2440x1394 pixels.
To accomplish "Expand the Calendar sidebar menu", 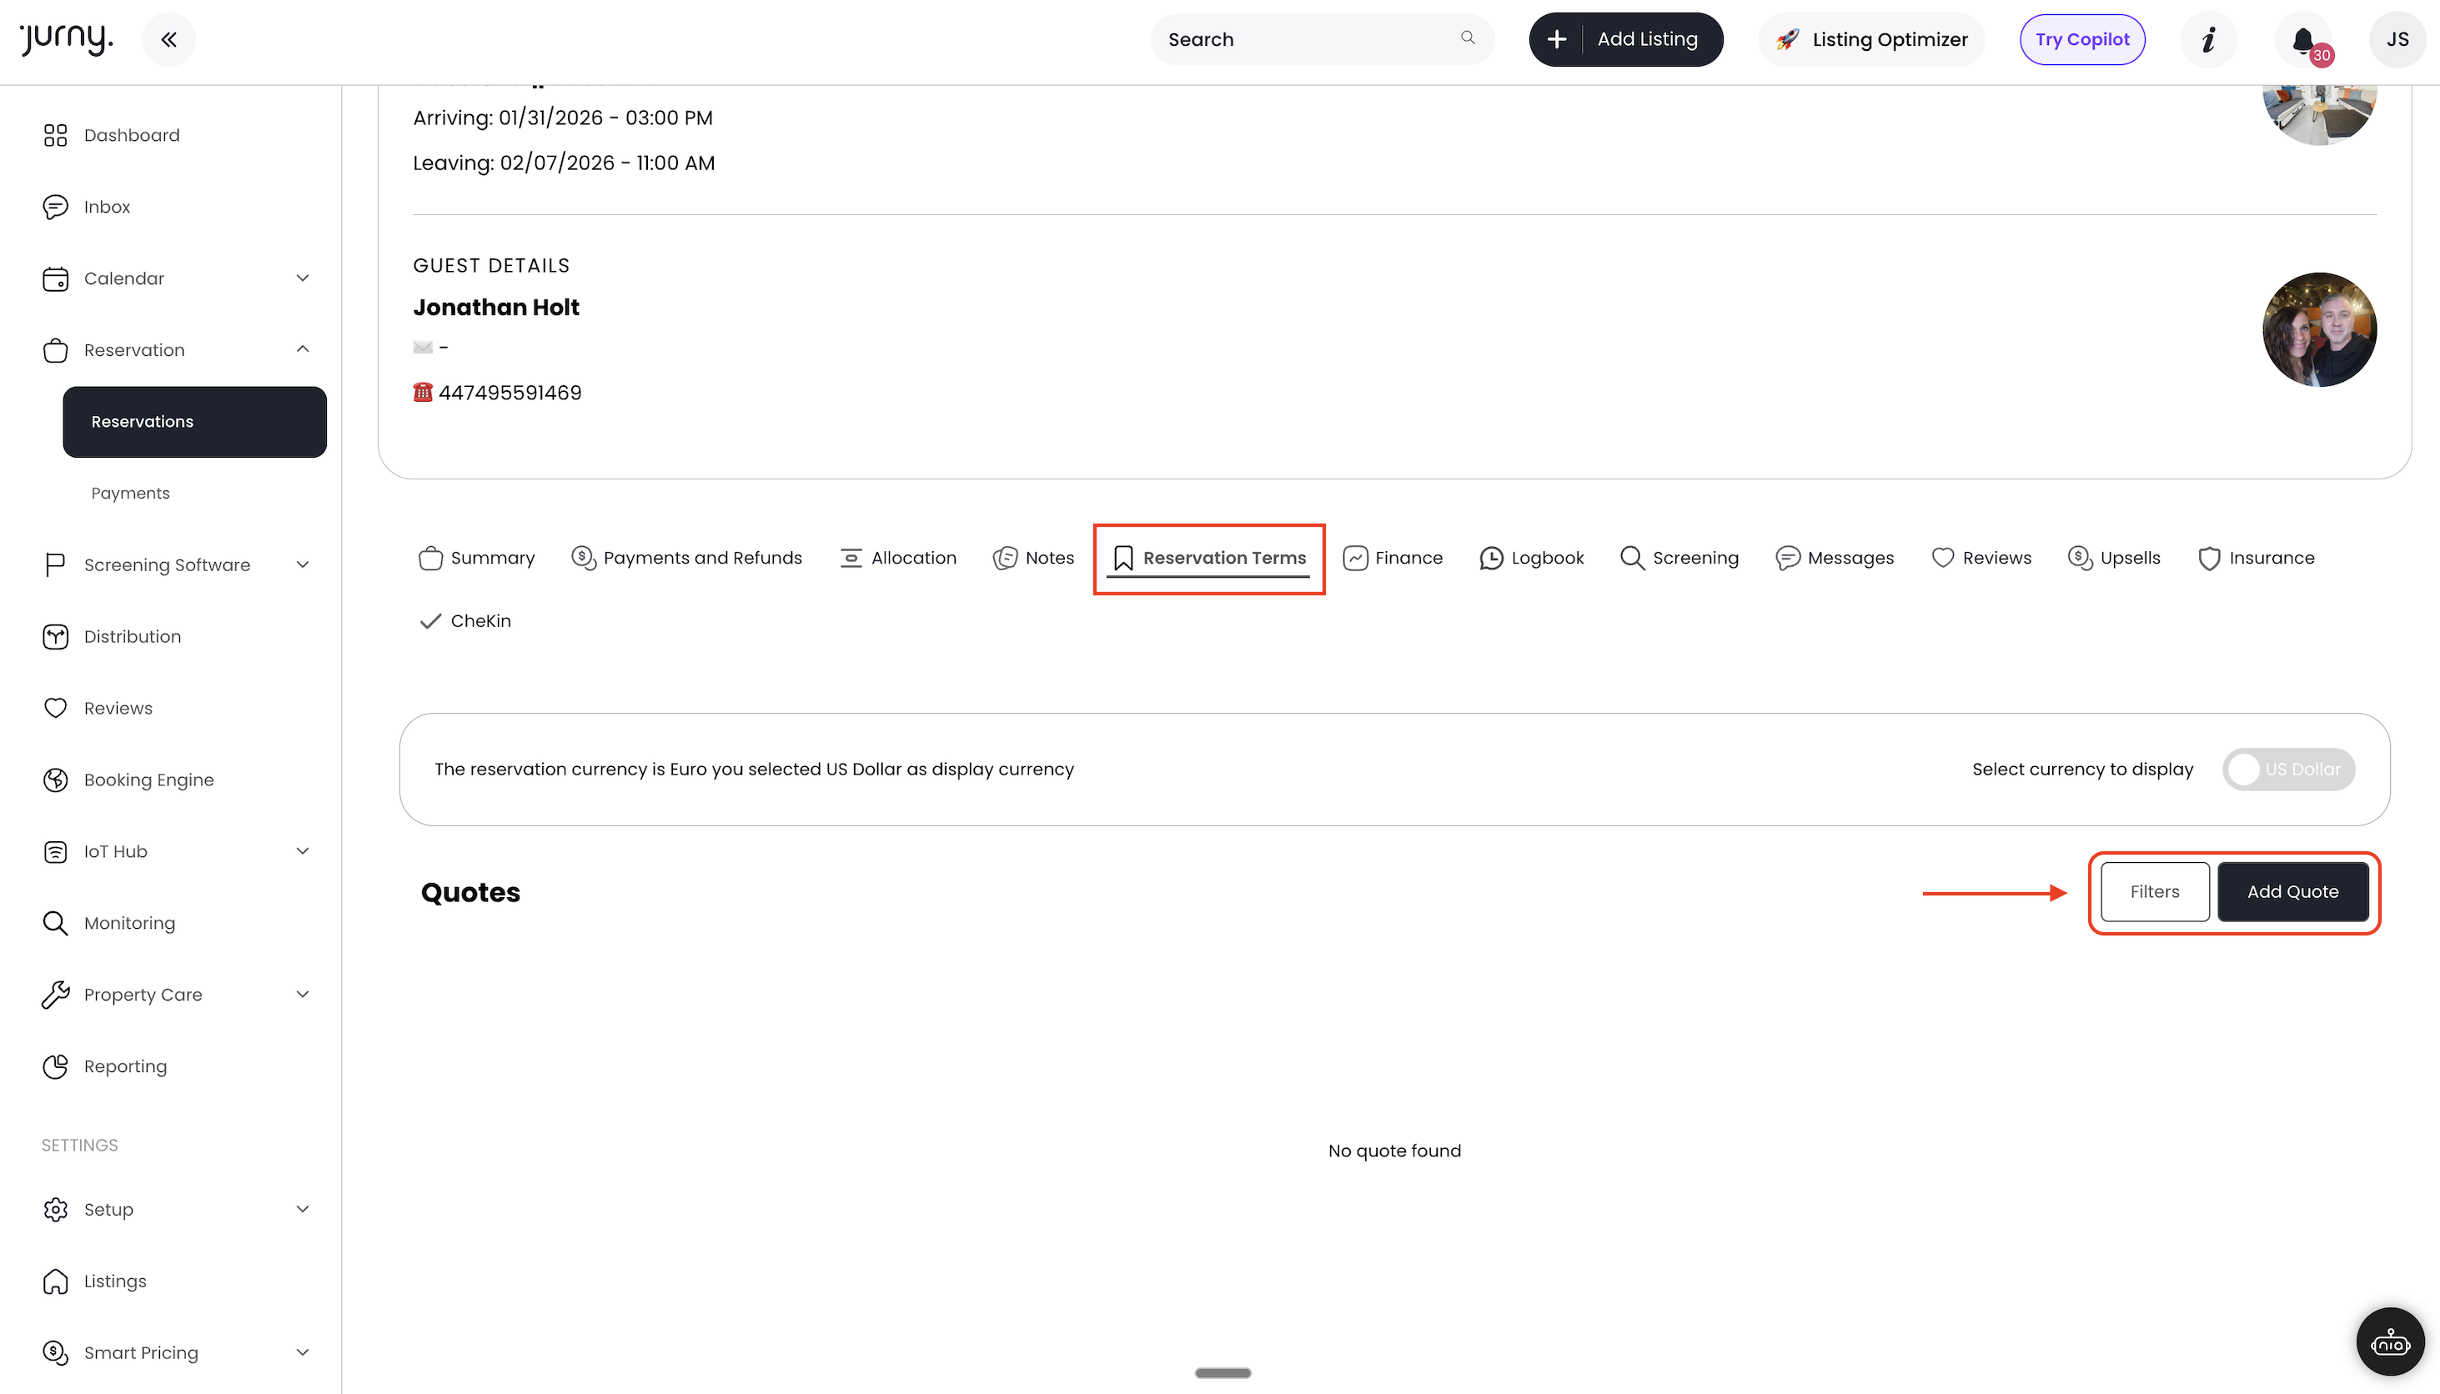I will [303, 278].
